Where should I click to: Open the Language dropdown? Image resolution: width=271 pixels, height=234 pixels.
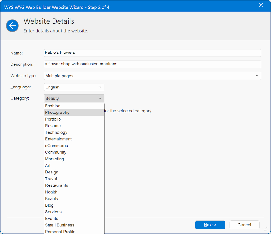coord(74,87)
